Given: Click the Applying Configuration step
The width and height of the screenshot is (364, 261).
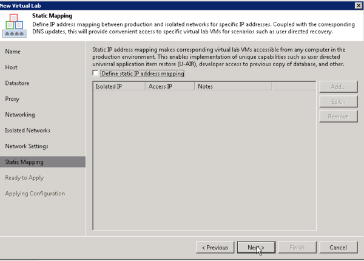Looking at the screenshot, I should pyautogui.click(x=35, y=194).
